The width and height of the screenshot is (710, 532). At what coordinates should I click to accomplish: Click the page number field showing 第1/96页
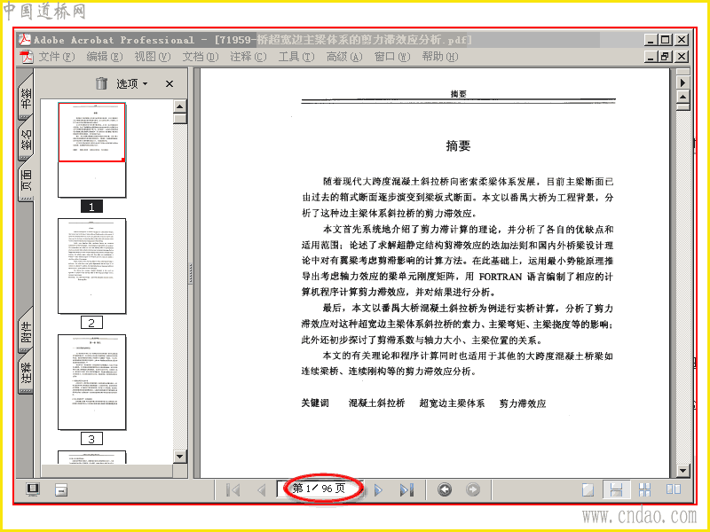pyautogui.click(x=319, y=489)
